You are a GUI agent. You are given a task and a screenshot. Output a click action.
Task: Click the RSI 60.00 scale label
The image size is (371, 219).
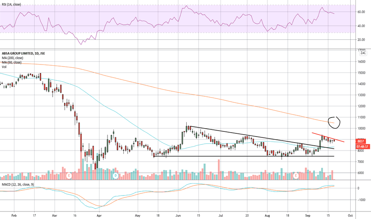pos(361,12)
